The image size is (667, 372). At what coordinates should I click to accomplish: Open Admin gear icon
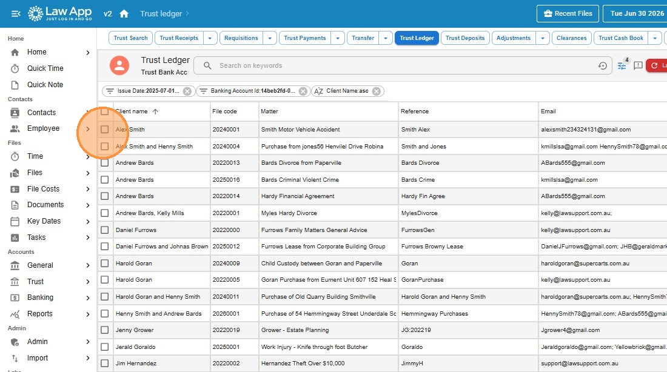(15, 342)
